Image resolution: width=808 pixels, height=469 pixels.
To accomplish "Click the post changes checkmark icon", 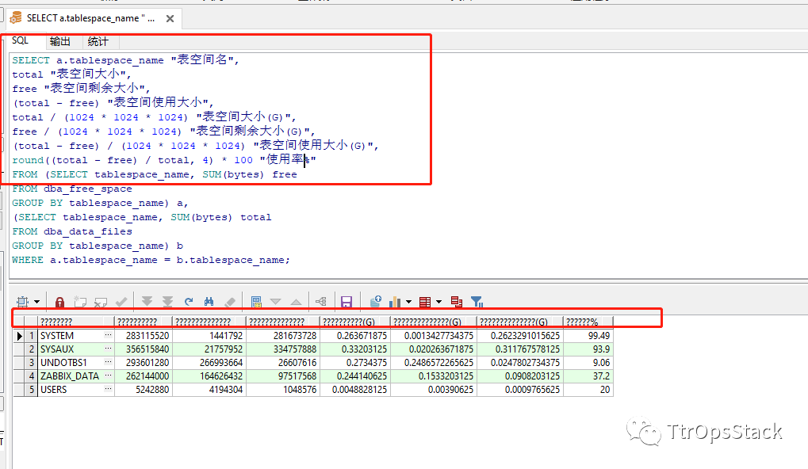I will click(121, 302).
